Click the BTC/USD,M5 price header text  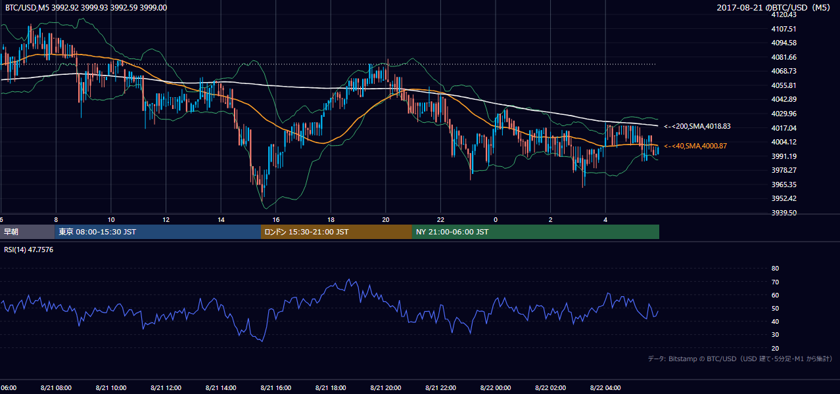tap(86, 8)
